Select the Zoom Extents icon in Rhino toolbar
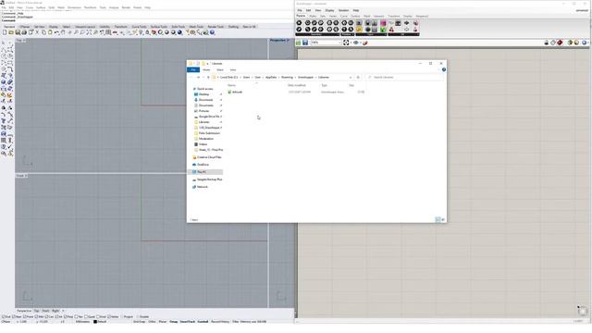592x333 pixels. click(89, 33)
